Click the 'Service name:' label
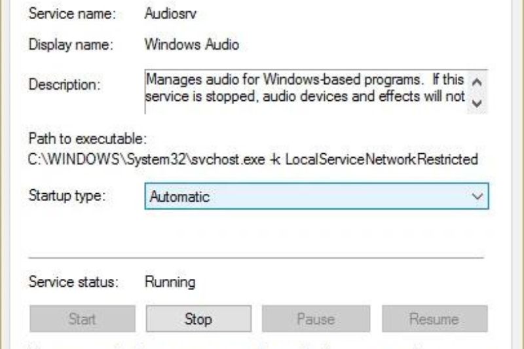Viewport: 524px width, 349px height. (72, 14)
